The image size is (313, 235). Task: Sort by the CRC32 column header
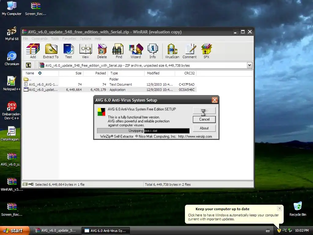186,73
